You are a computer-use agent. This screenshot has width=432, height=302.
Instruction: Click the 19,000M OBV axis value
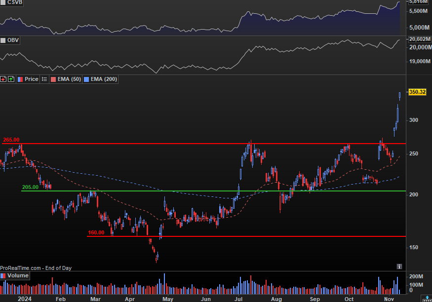click(420, 61)
